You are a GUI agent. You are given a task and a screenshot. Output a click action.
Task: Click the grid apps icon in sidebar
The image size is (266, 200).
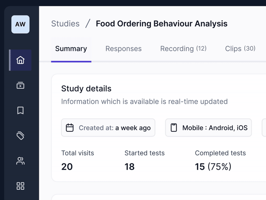coord(20,186)
